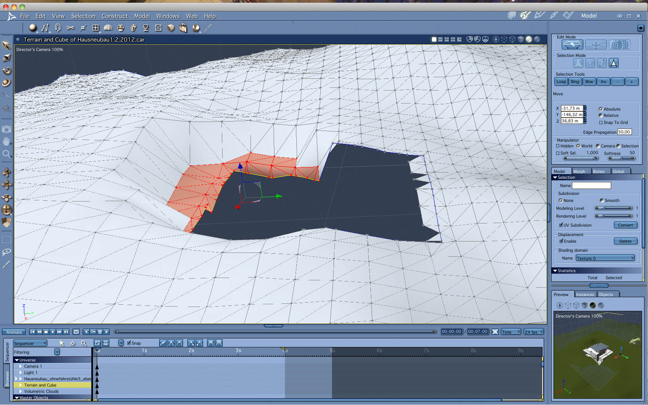The width and height of the screenshot is (648, 405).
Task: Delete keyframe with the trash icon
Action: [x=100, y=332]
